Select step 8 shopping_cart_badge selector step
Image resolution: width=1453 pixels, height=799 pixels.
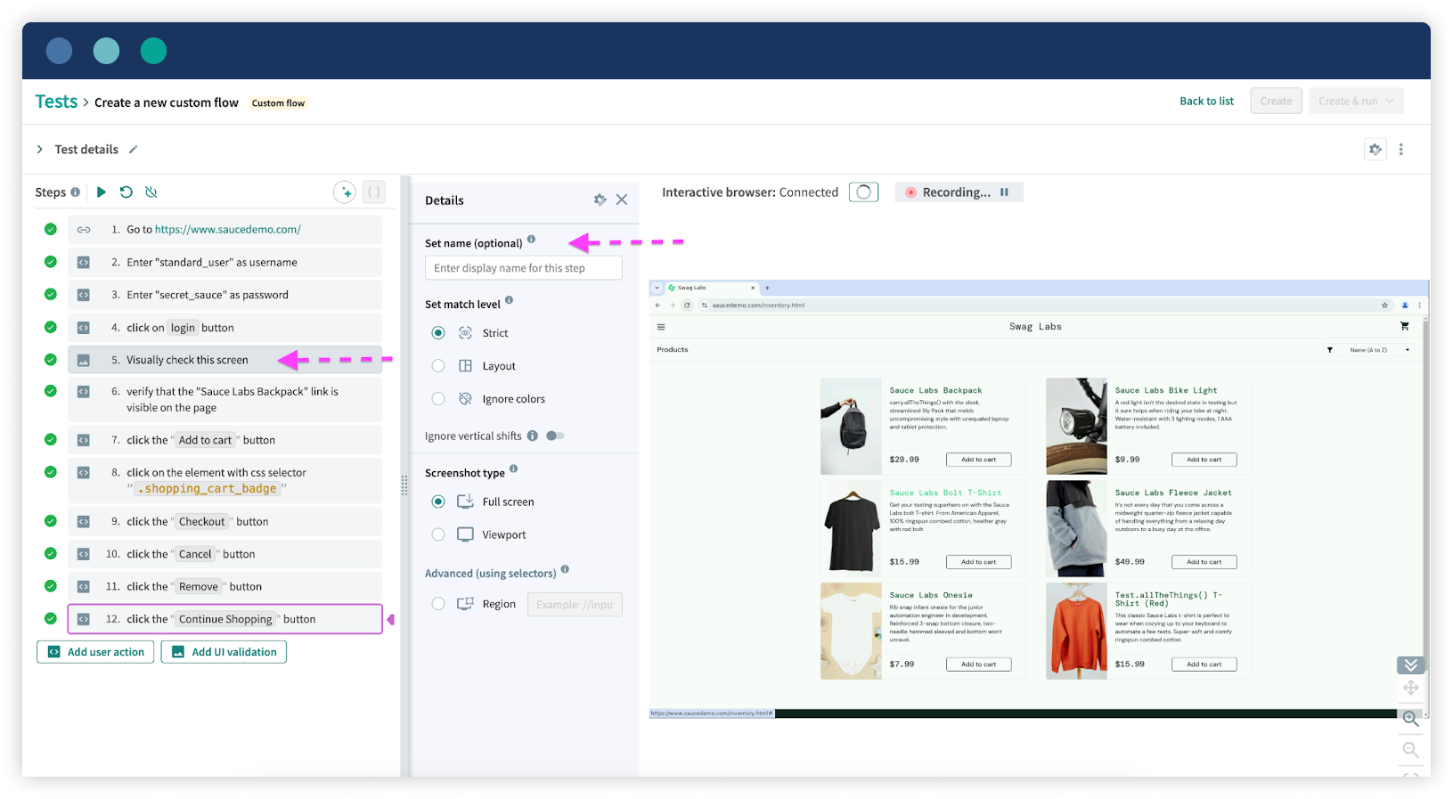click(224, 481)
